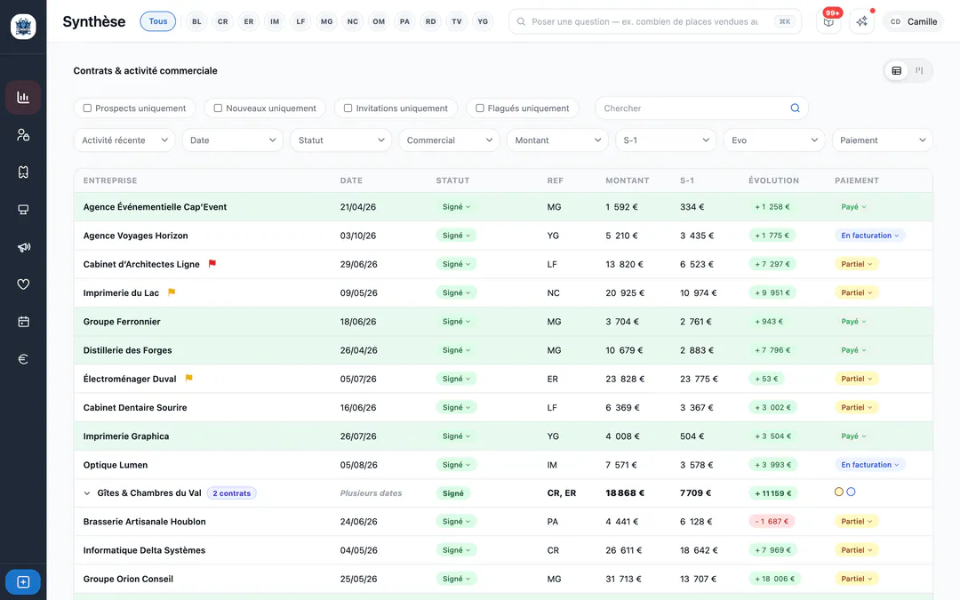Click yellow flag on Imprimerie du Lac

click(x=172, y=292)
